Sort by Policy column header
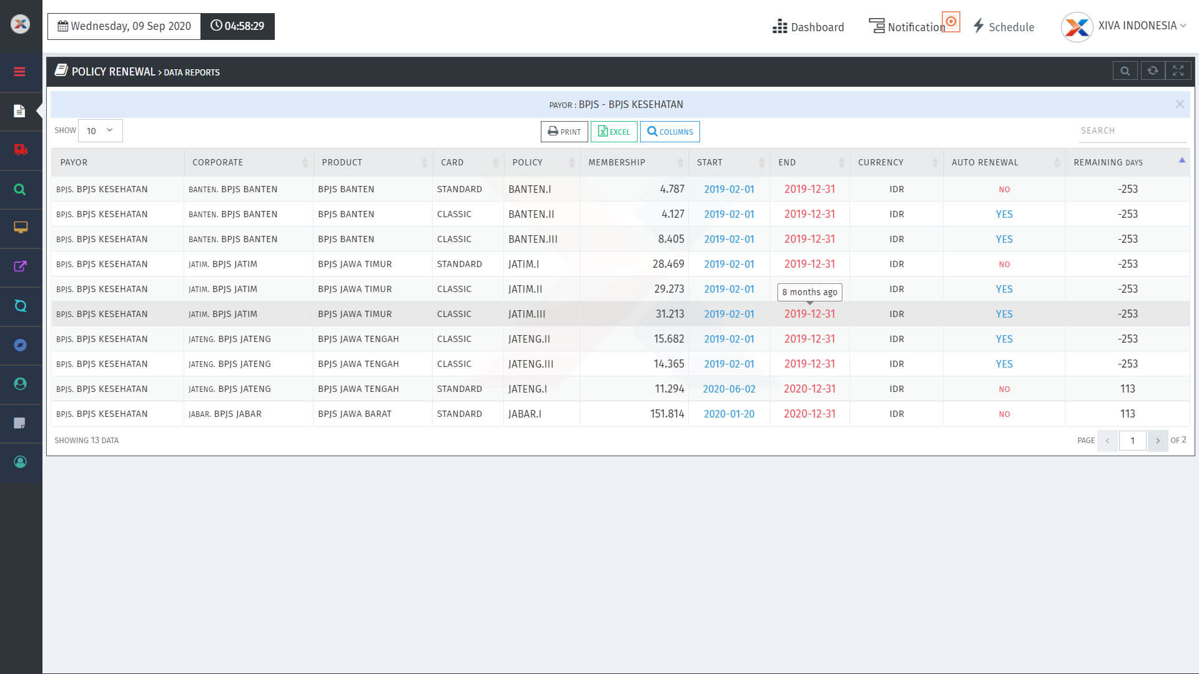The image size is (1199, 674). pos(541,162)
